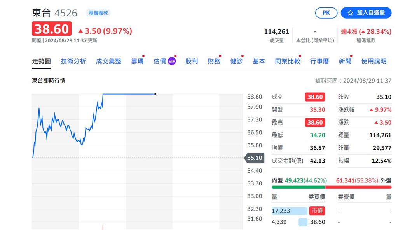
Task: Click the end dot on price chart line
Action: coord(155,94)
